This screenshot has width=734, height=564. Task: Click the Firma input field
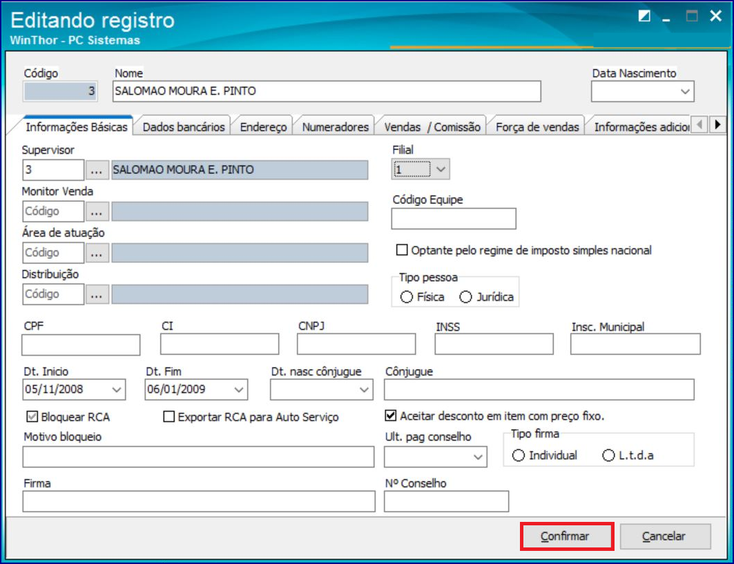point(199,502)
